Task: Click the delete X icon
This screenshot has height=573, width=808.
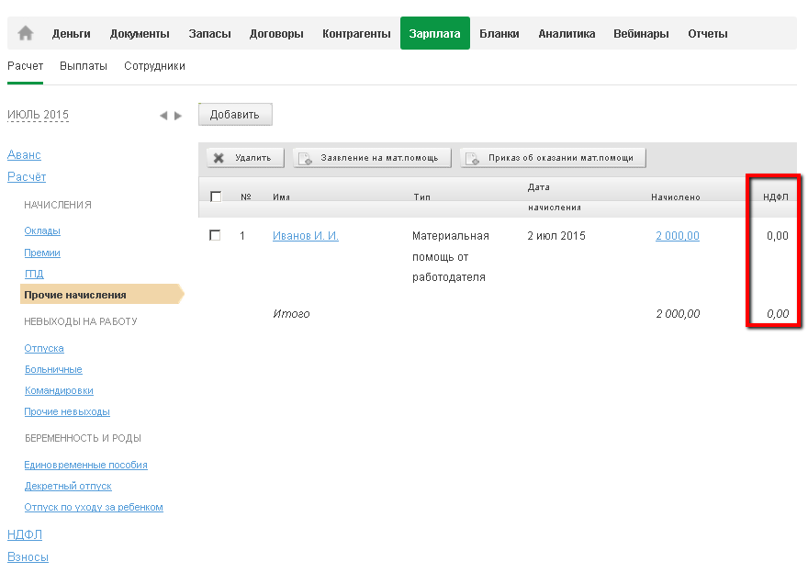Action: coord(219,158)
